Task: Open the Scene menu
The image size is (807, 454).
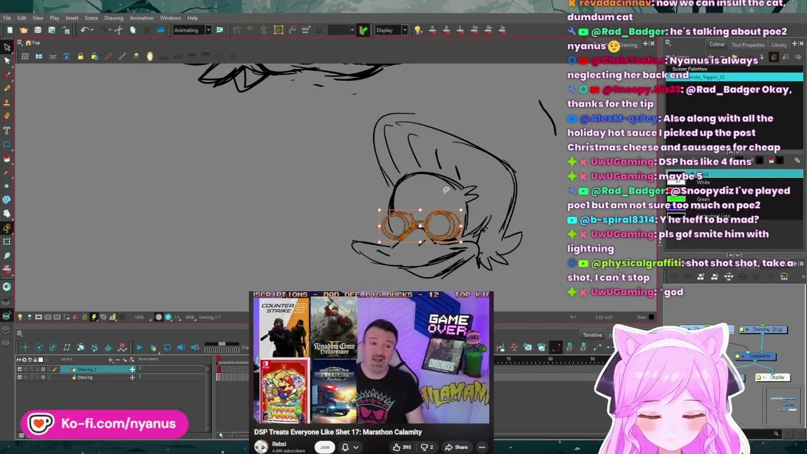Action: point(91,18)
